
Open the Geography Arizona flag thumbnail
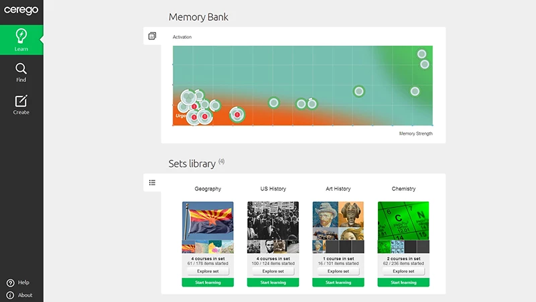(208, 221)
